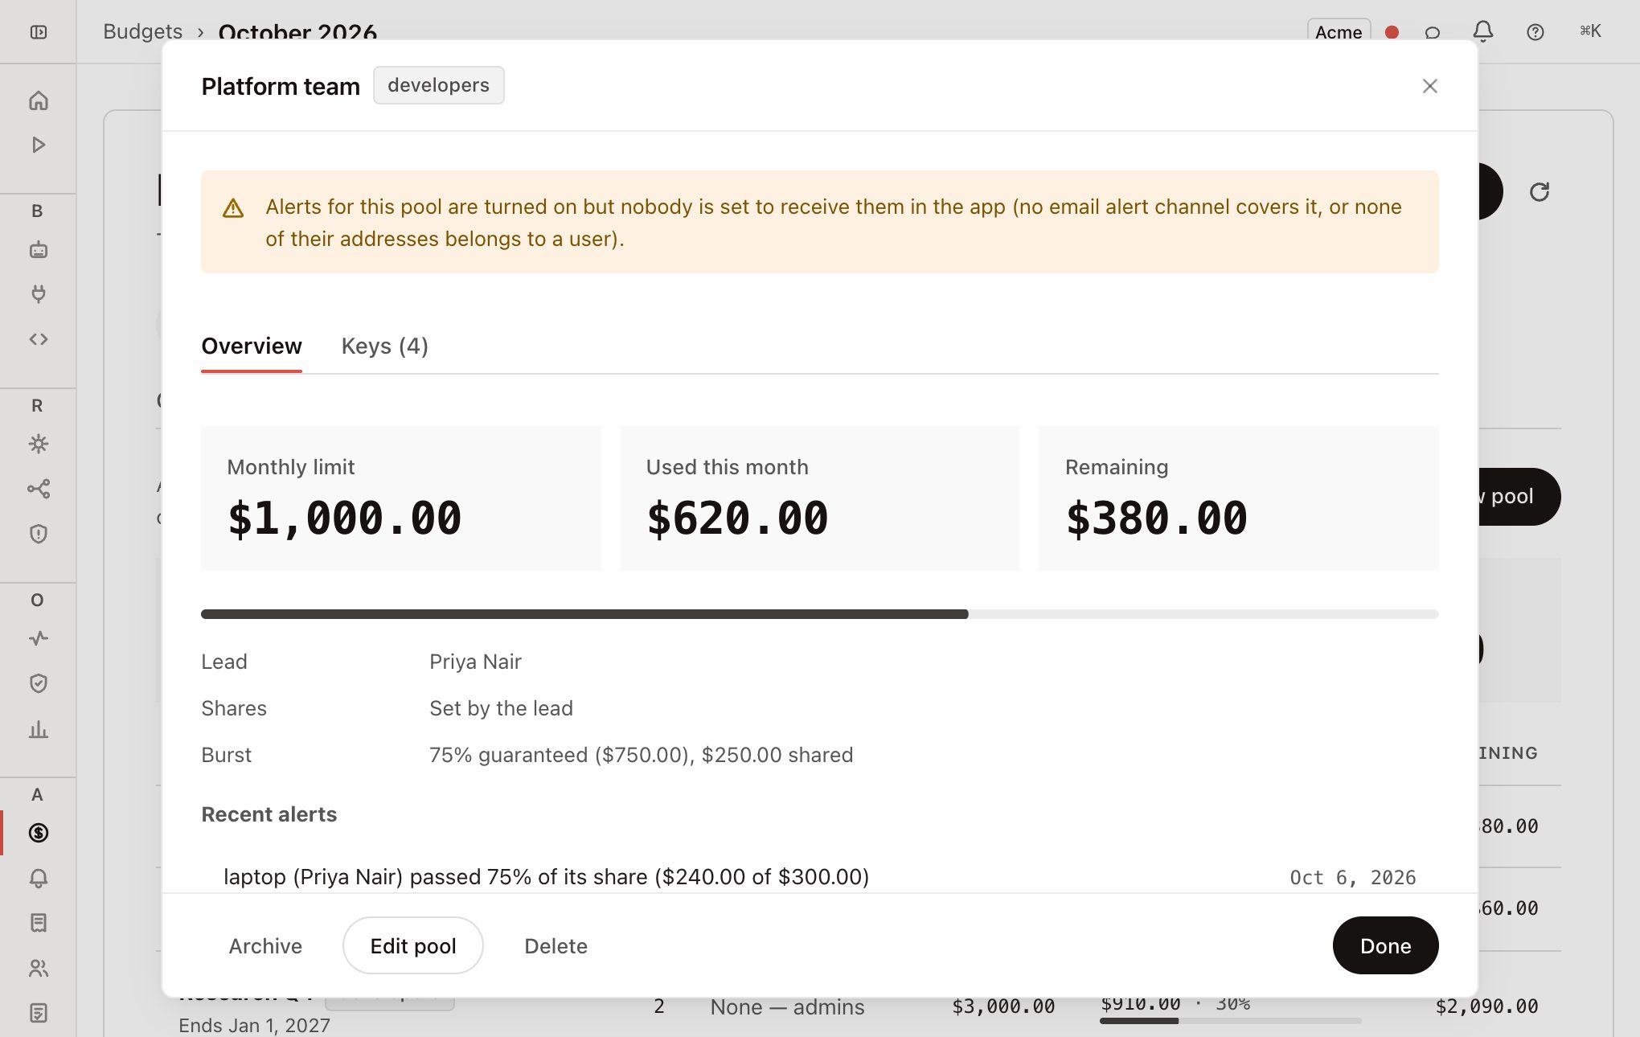Viewport: 1640px width, 1037px height.
Task: Click the pool usage progress bar
Action: 819,614
